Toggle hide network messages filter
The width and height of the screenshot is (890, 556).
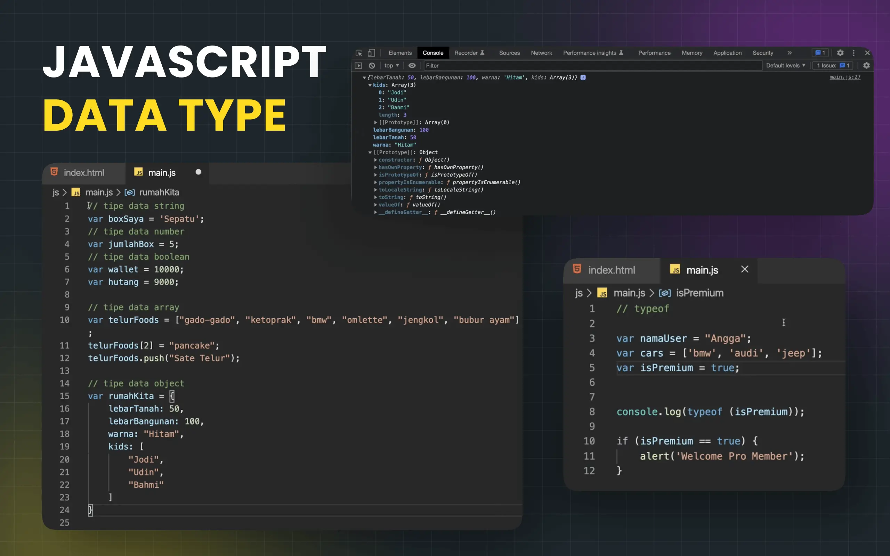pyautogui.click(x=412, y=65)
